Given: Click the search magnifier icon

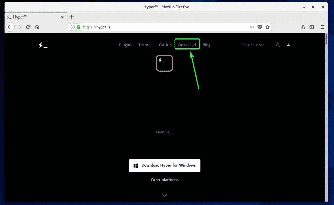Looking at the screenshot, I should (278, 45).
